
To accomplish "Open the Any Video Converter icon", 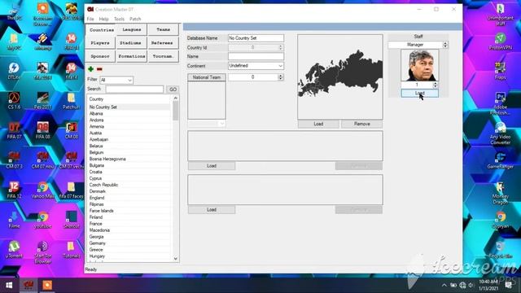I will coord(500,133).
